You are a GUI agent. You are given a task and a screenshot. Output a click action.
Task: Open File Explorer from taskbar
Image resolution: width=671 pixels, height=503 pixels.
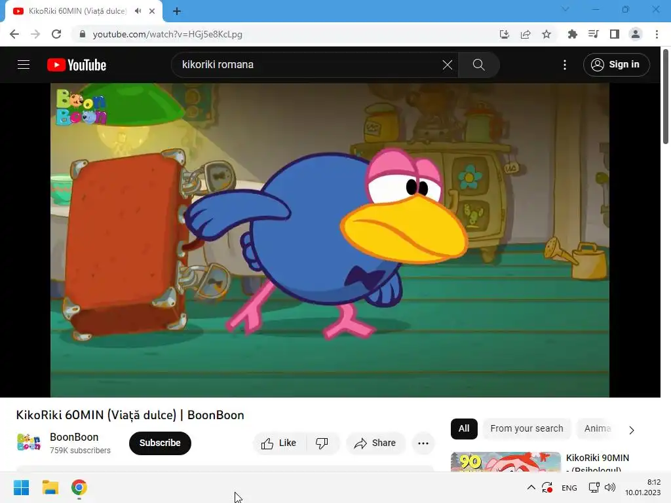(x=50, y=487)
